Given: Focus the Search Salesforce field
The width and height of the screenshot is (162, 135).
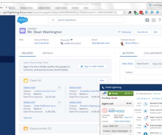Looking at the screenshot, I should [86, 20].
